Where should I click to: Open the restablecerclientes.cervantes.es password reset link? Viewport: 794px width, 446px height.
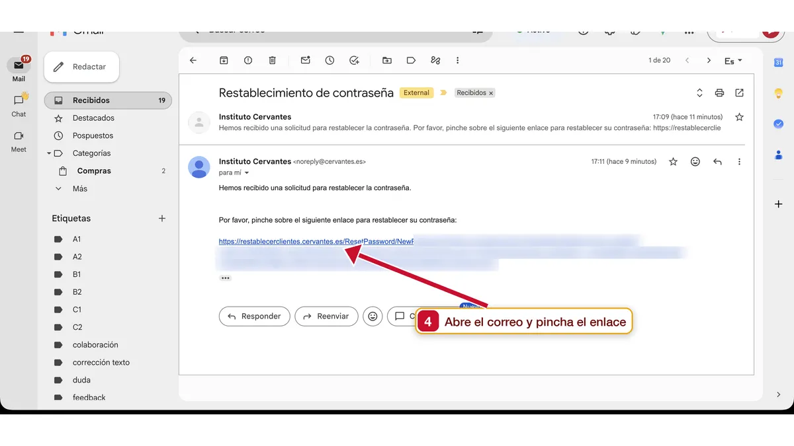point(316,242)
